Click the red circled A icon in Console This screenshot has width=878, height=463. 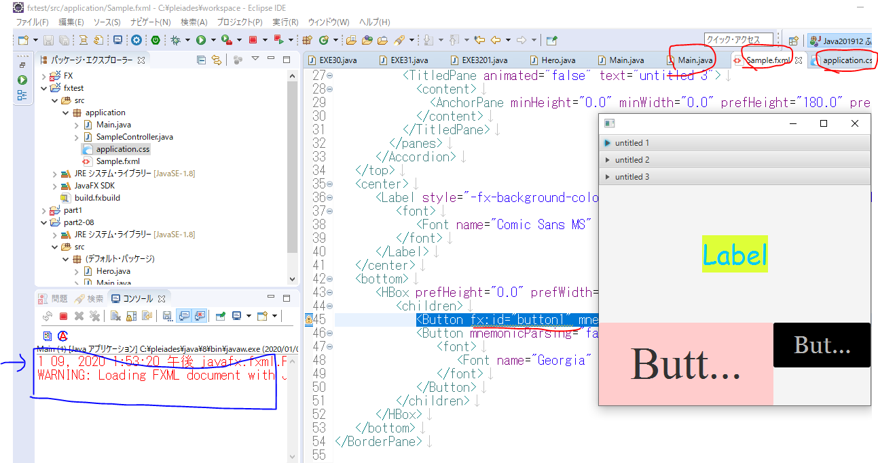click(62, 336)
